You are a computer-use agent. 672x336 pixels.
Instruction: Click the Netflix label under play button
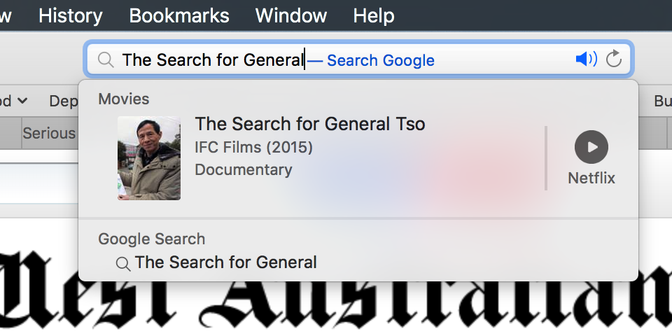point(591,178)
